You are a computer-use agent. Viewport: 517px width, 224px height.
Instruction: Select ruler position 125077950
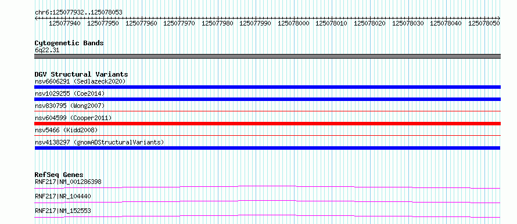click(103, 23)
